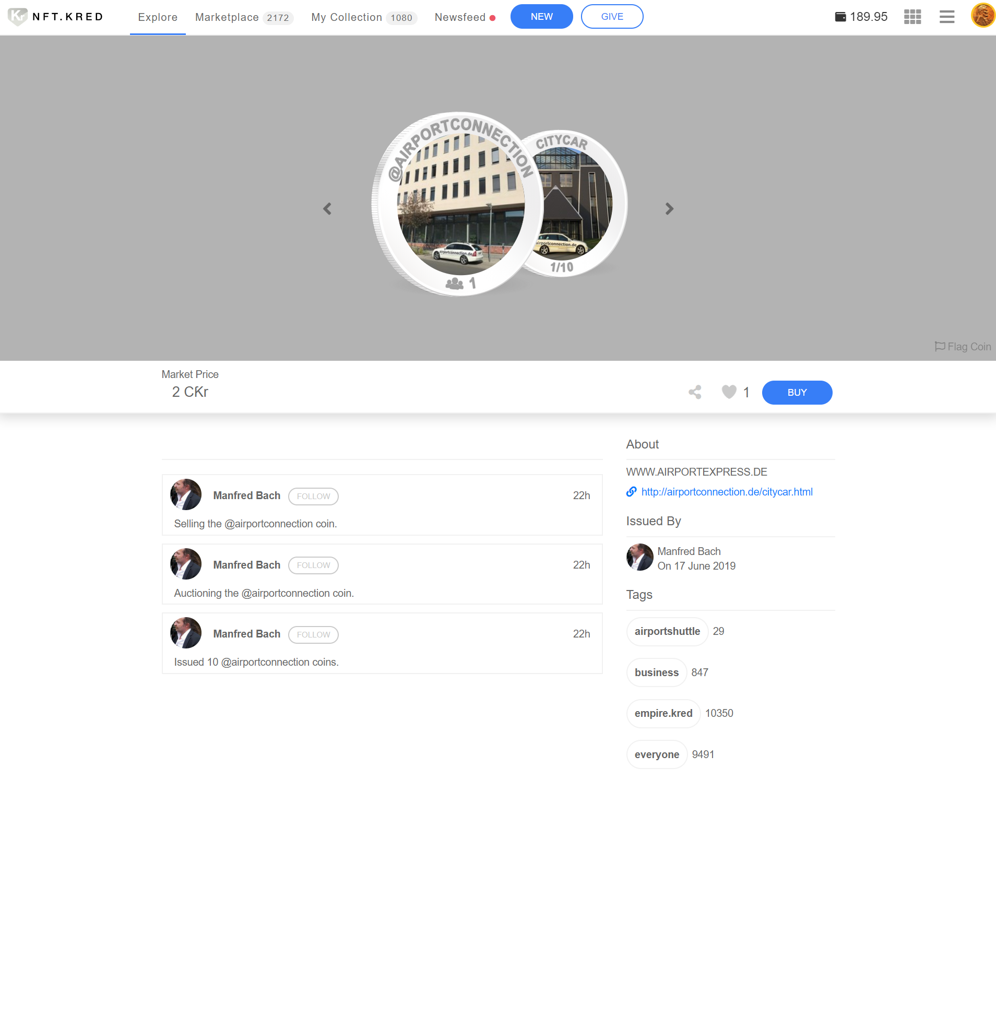The height and width of the screenshot is (1027, 996).
Task: Like the coin with heart icon
Action: coord(729,392)
